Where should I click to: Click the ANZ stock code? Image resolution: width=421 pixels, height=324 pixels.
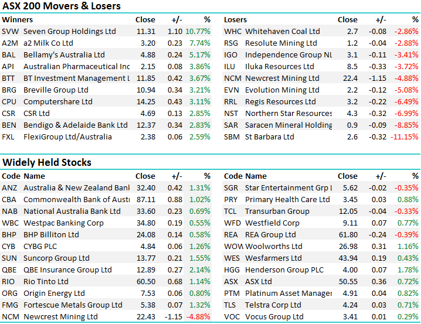(x=9, y=187)
